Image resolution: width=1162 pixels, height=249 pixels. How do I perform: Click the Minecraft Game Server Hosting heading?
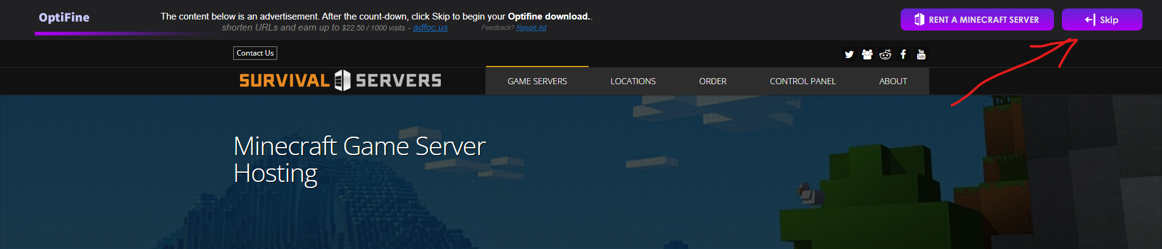pos(359,159)
